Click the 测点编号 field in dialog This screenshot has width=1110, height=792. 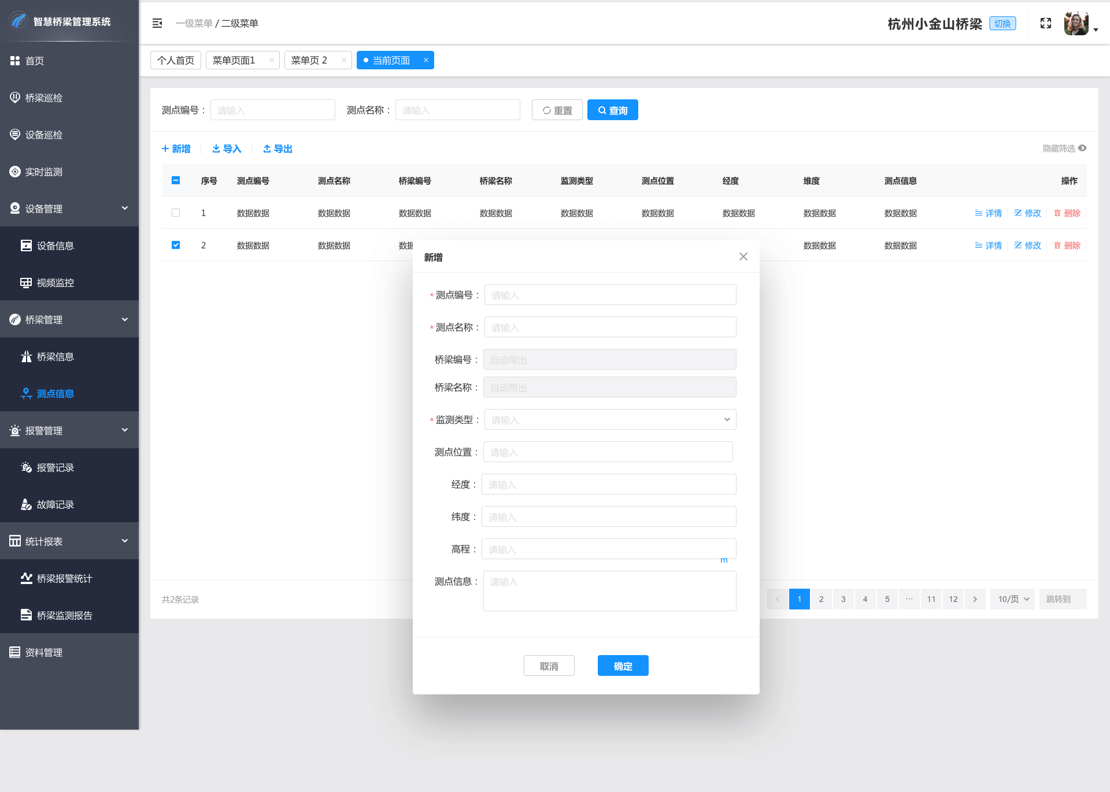610,295
